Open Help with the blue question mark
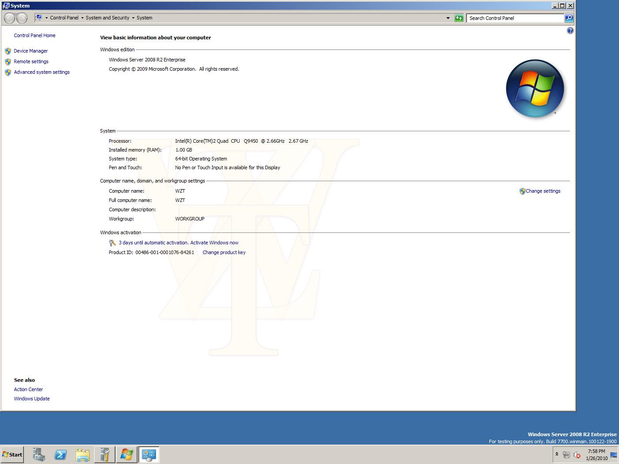Screen dimensions: 619x464 [570, 30]
